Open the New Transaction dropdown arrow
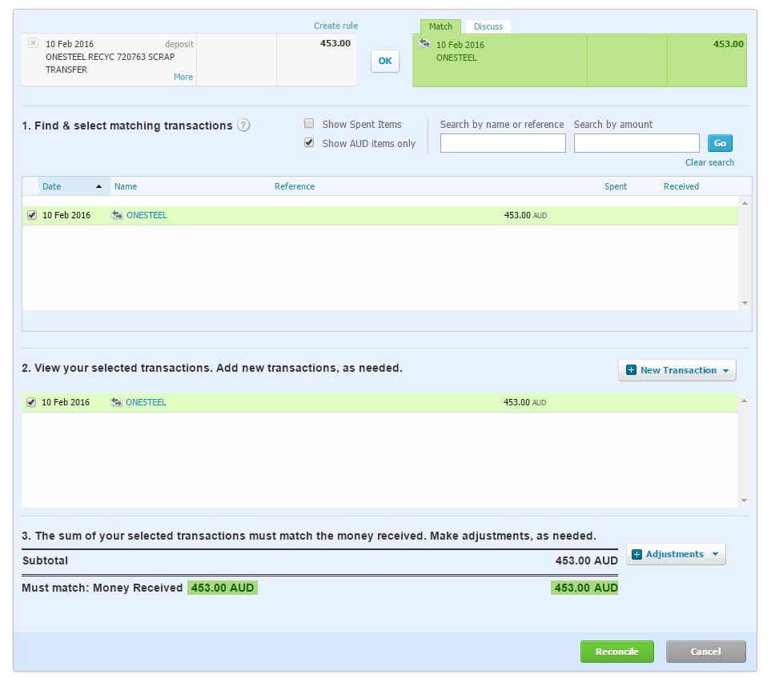This screenshot has width=771, height=682. [725, 371]
